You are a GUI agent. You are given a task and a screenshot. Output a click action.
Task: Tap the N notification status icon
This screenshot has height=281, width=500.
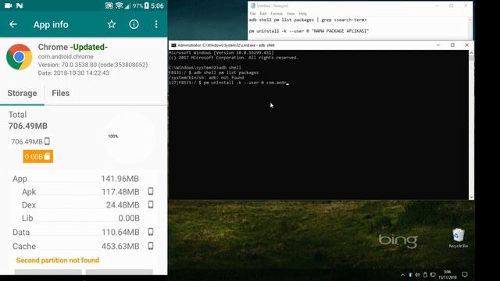[x=20, y=5]
